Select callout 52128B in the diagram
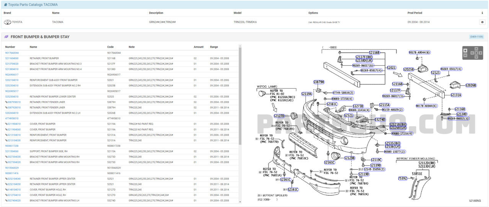 [x=350, y=158]
